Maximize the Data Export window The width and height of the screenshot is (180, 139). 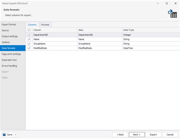(167, 3)
